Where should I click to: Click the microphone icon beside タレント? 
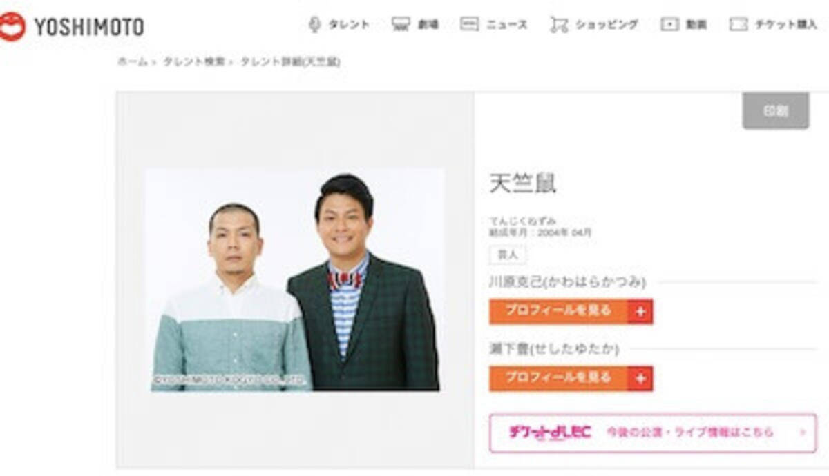(x=314, y=25)
